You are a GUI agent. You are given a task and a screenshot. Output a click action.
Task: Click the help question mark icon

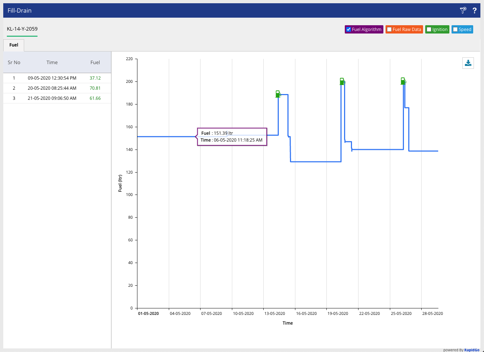pyautogui.click(x=475, y=10)
